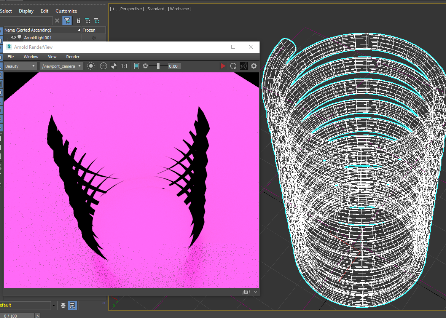Click the crop region icon in RenderView
The image size is (446, 318).
coord(137,66)
